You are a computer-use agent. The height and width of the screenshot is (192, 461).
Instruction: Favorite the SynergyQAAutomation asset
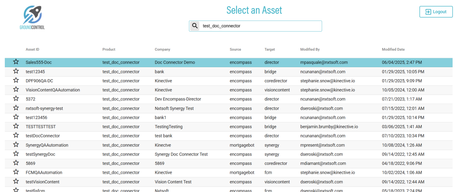[x=16, y=145]
